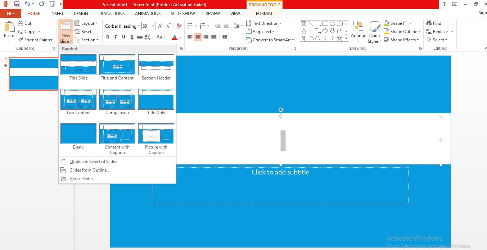Expand the Shape Fill dropdown
This screenshot has width=487, height=250.
[410, 23]
